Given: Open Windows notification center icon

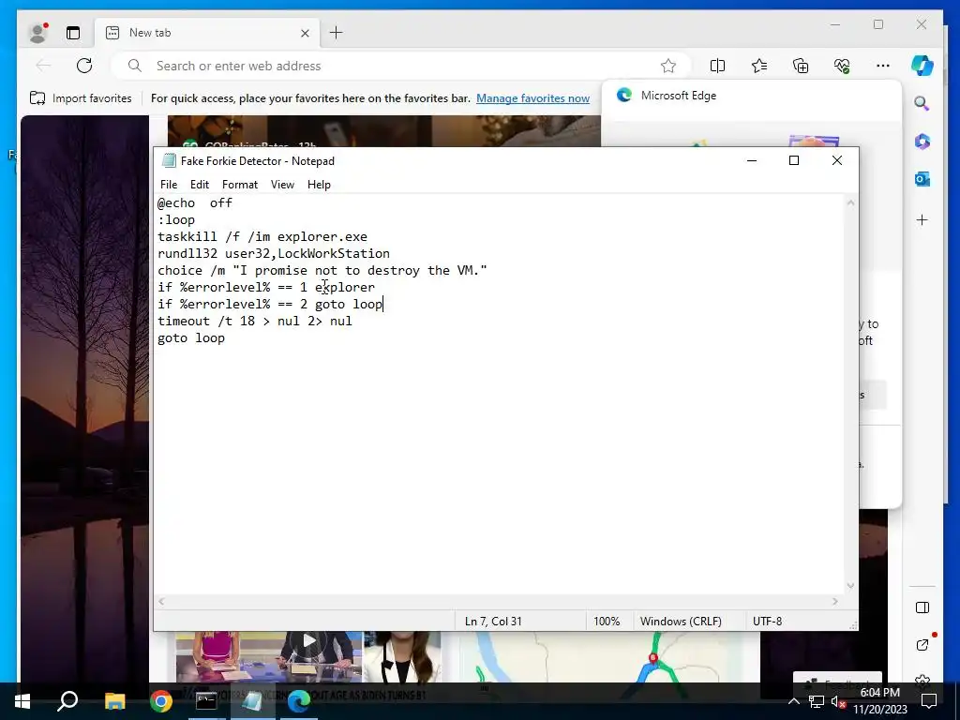Looking at the screenshot, I should (x=929, y=701).
